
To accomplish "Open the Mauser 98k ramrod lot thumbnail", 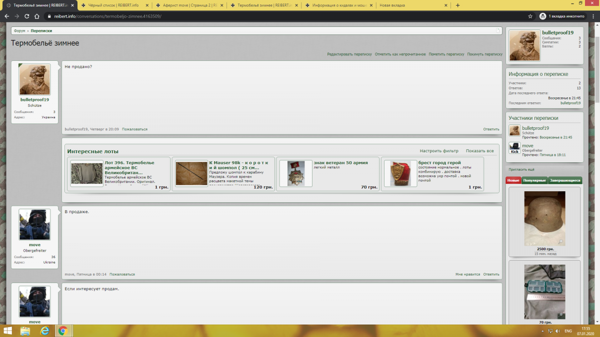I will tap(191, 174).
